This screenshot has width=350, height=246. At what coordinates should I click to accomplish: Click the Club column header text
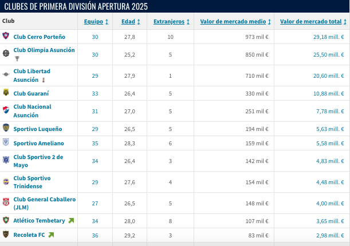click(8, 21)
